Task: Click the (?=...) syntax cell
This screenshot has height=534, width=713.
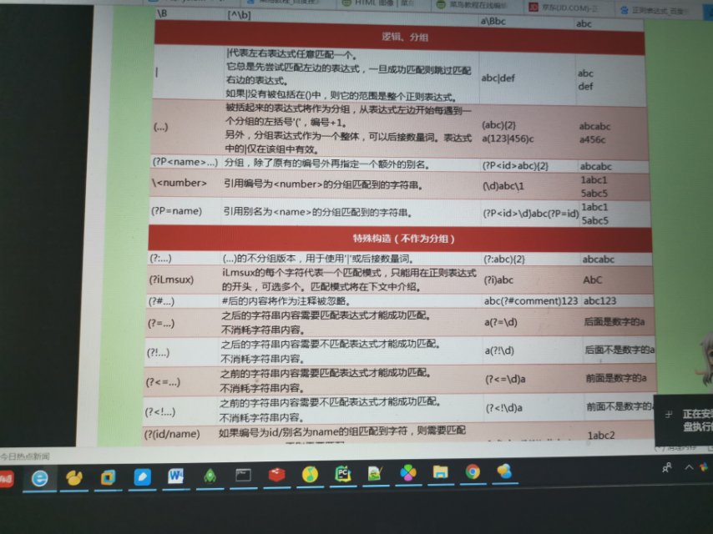Action: tap(161, 324)
